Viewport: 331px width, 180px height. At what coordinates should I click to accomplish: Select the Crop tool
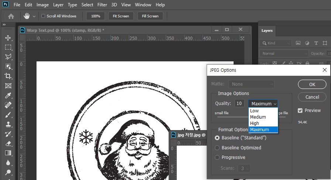coord(8,76)
